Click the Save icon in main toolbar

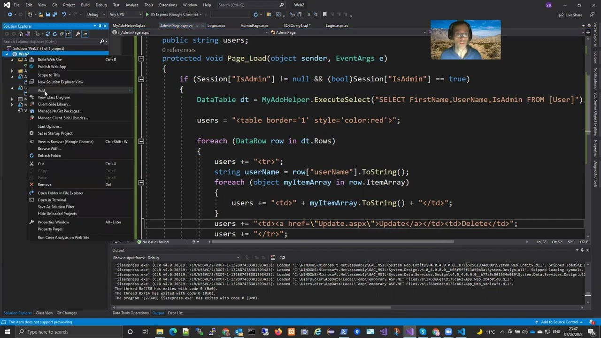point(49,15)
